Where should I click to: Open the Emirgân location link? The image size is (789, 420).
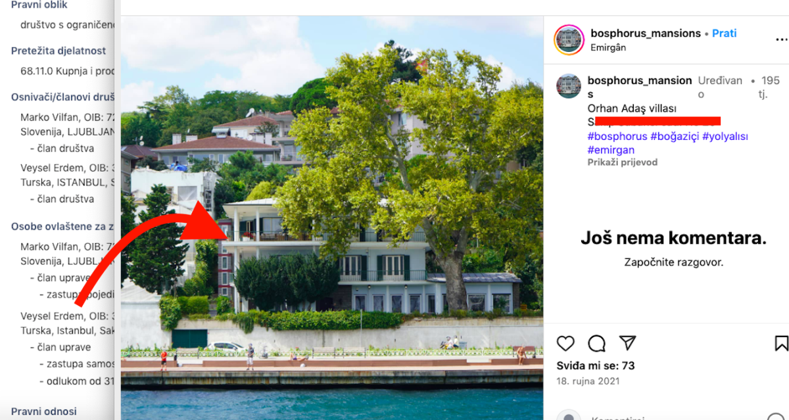point(608,47)
